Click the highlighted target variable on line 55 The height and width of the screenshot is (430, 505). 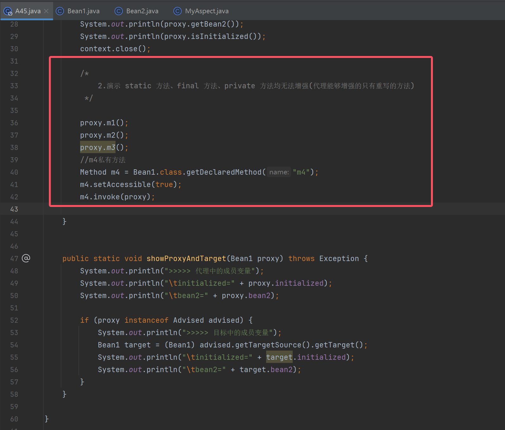(279, 357)
